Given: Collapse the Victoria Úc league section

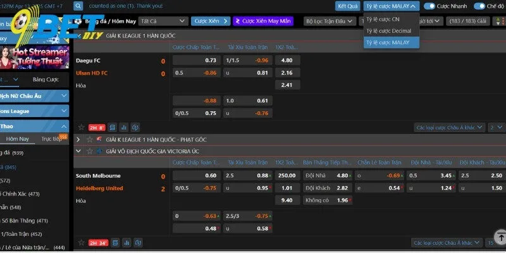Looking at the screenshot, I should [78, 151].
